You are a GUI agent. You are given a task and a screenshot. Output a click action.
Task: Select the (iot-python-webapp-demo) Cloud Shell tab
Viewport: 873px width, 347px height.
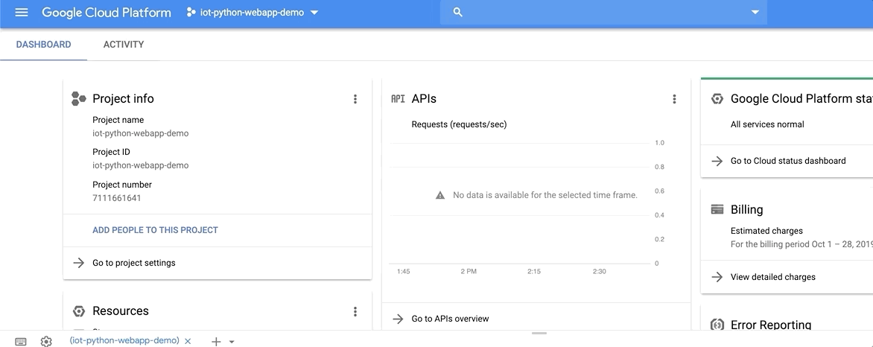124,340
